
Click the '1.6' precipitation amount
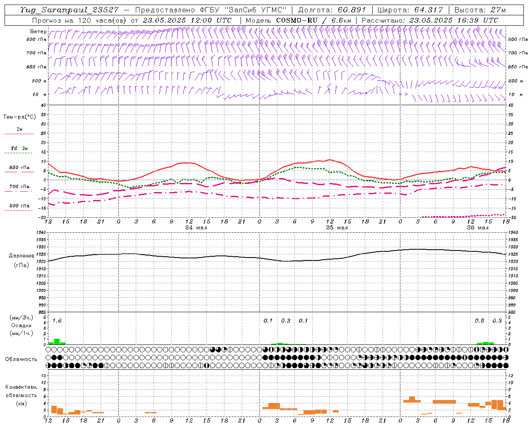point(57,321)
